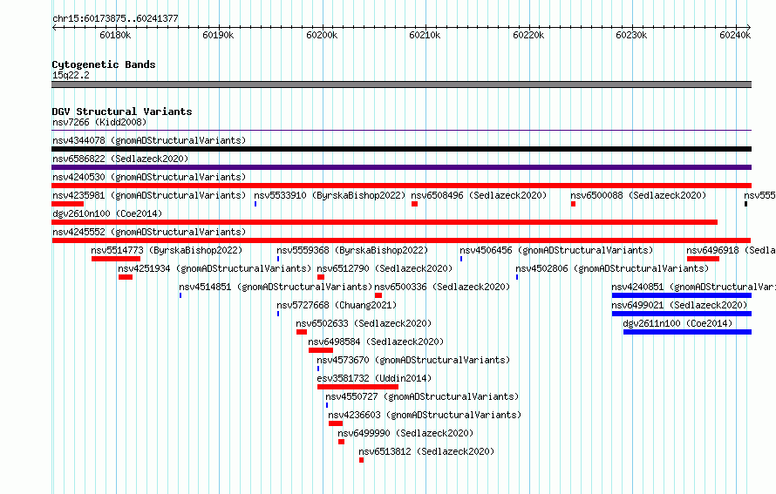
Task: Click the left arrow of the ruler
Action: (x=54, y=27)
